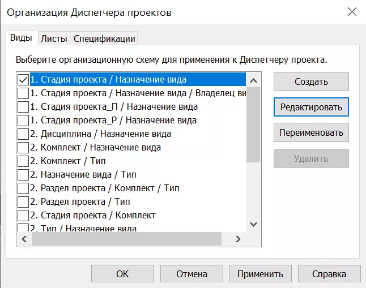Click the Создать button
The height and width of the screenshot is (288, 366).
click(311, 81)
